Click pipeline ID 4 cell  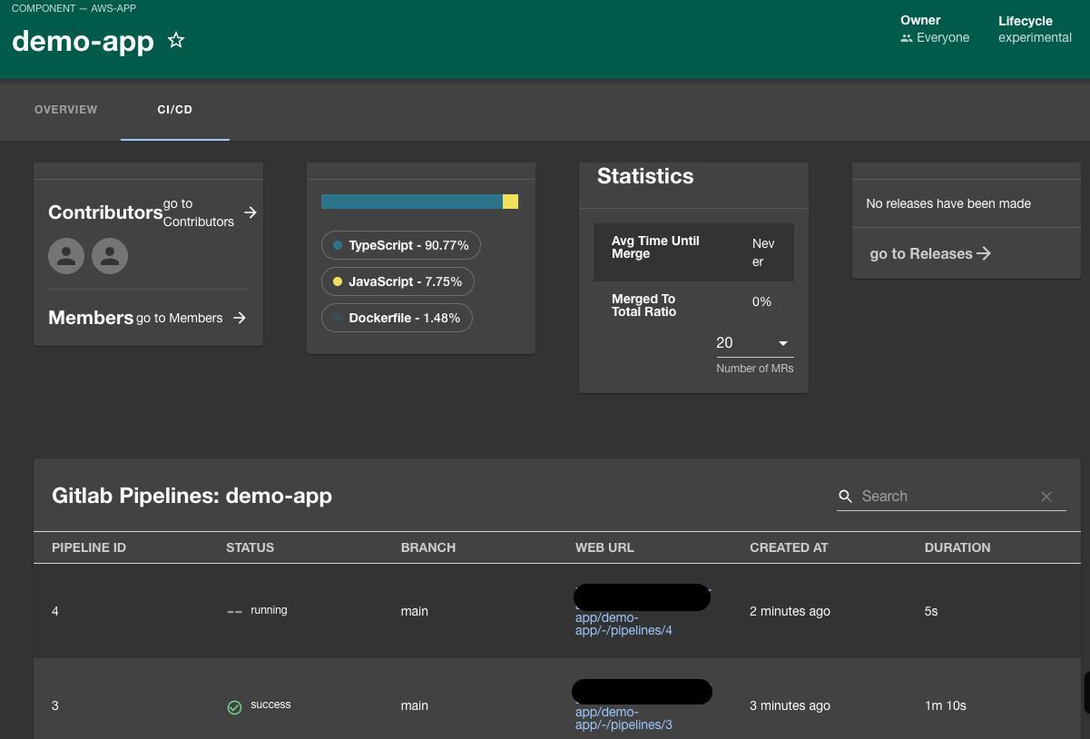click(x=55, y=611)
